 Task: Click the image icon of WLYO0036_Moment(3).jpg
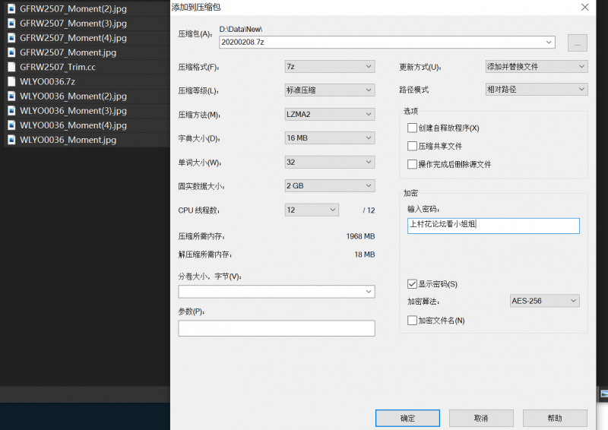point(11,111)
